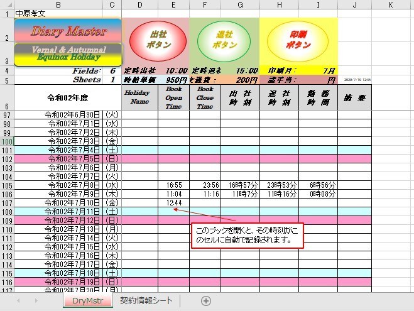Click the 23:56 close time cell

point(205,185)
